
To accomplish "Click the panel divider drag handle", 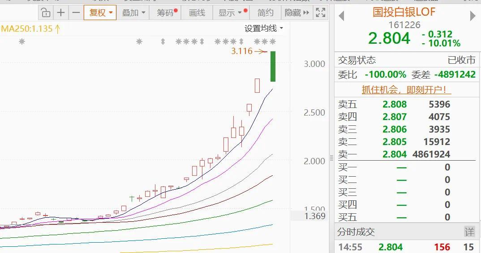I will pos(332,158).
